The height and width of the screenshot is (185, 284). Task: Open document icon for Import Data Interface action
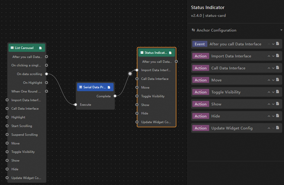[x=277, y=56]
